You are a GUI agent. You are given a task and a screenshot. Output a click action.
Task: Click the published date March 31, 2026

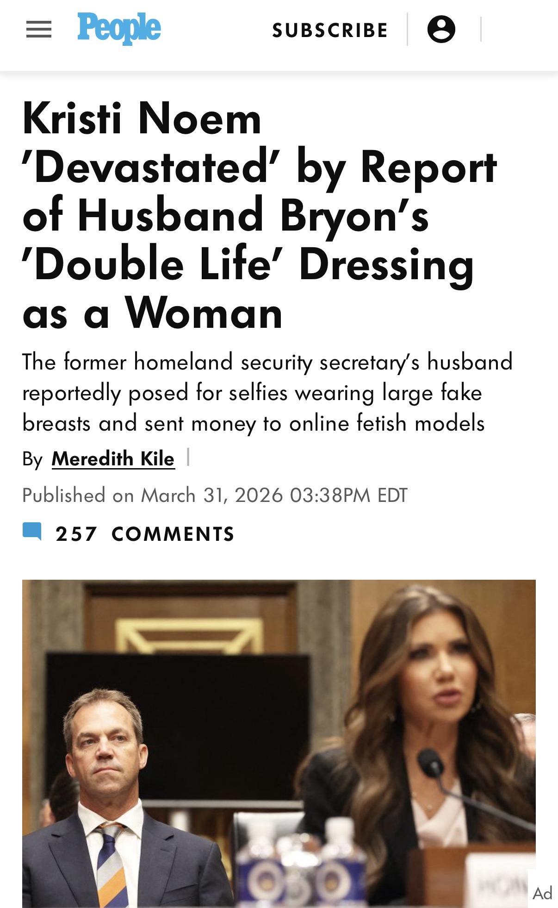(x=212, y=495)
